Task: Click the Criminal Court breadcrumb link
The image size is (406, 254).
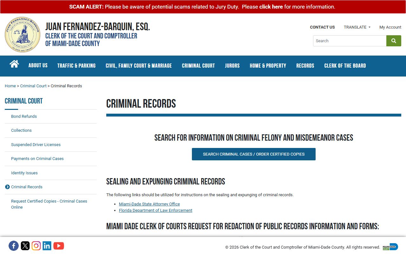Action: pos(33,86)
